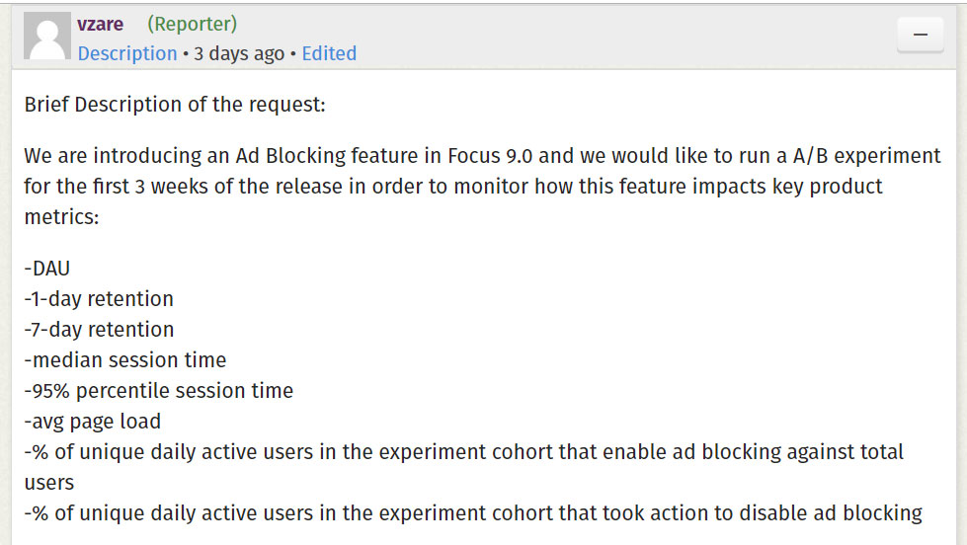Viewport: 967px width, 545px height.
Task: Click vzare's user avatar image
Action: coord(45,38)
